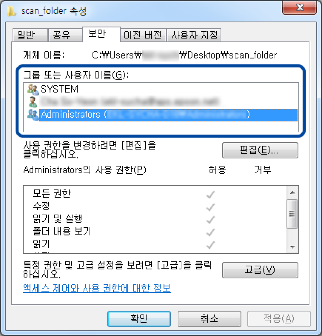Click the 모든 권한 allow checkmark
The image size is (322, 336).
coord(210,195)
